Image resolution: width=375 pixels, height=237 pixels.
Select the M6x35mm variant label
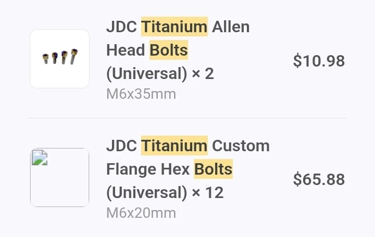141,94
